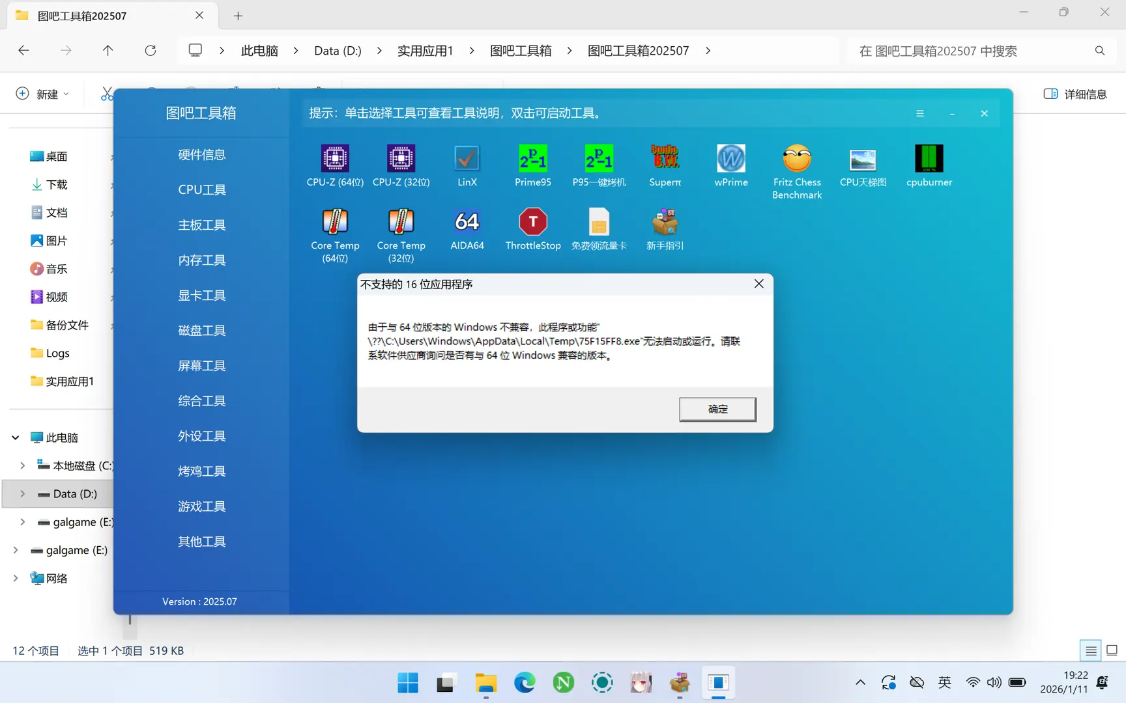Go back in File Explorer
Viewport: 1126px width, 703px height.
(x=23, y=51)
